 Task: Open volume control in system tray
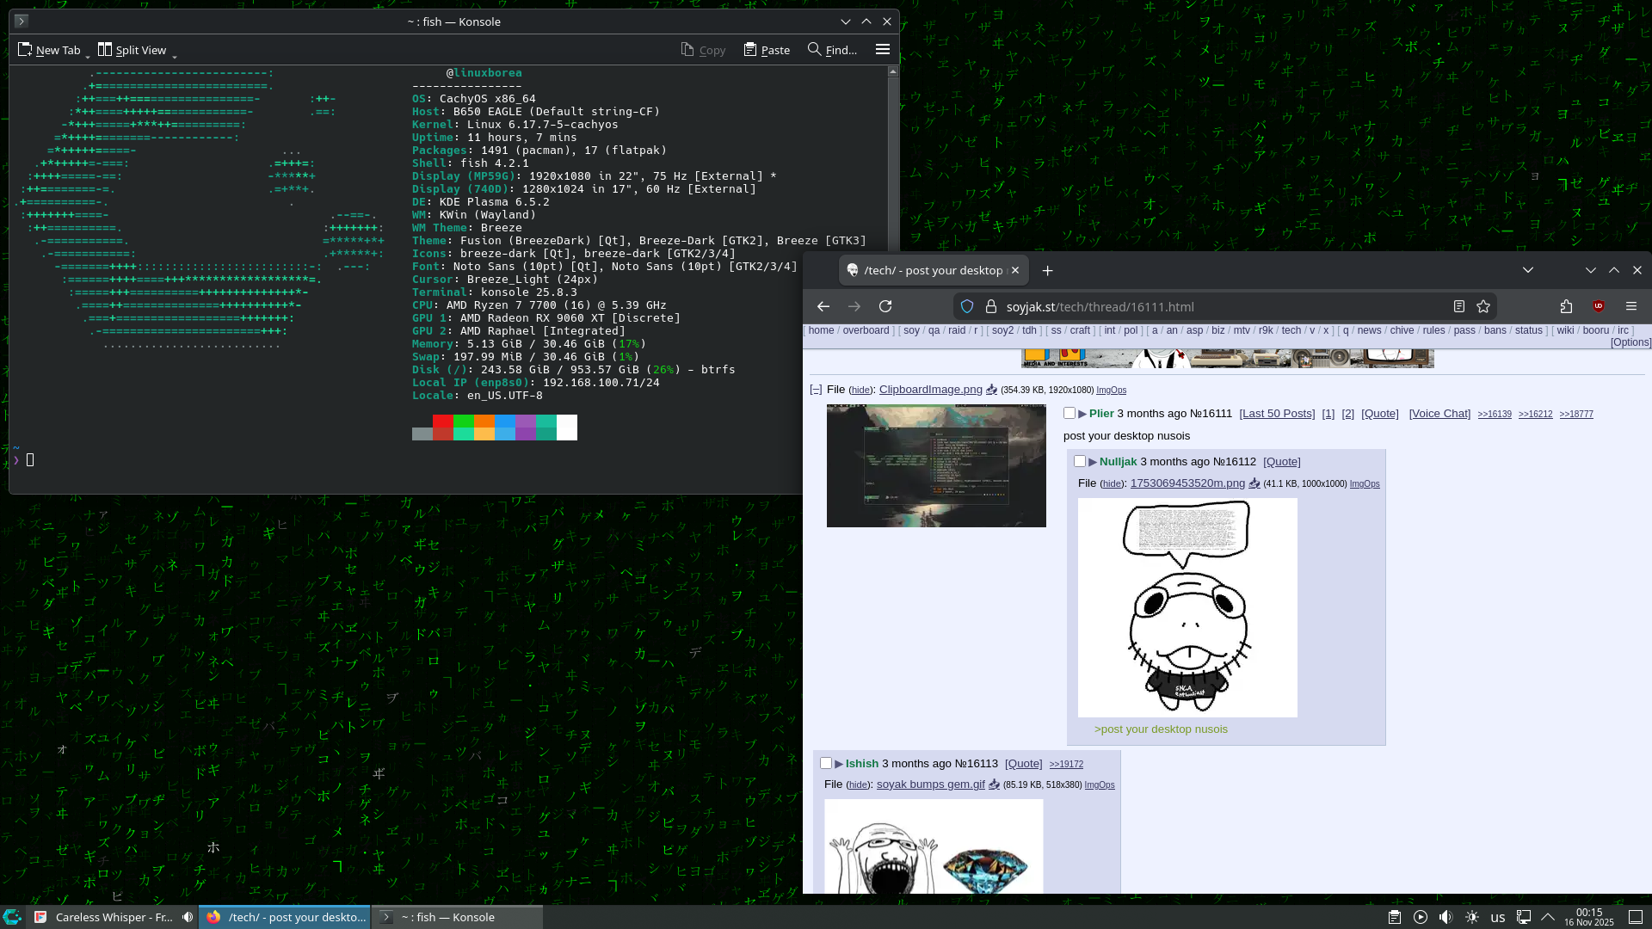[1445, 917]
